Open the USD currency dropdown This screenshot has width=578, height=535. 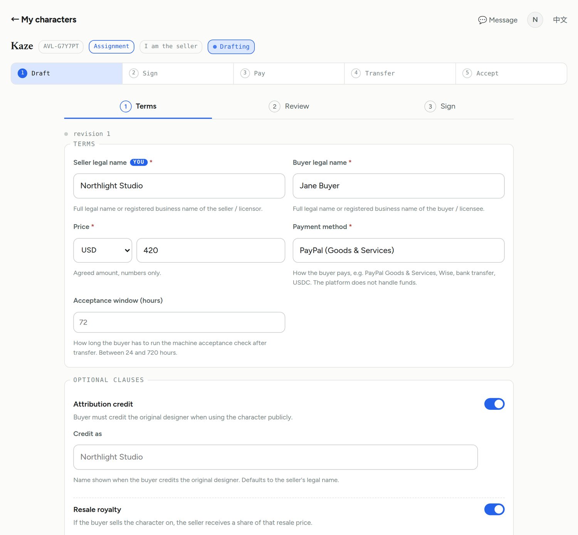coord(103,250)
